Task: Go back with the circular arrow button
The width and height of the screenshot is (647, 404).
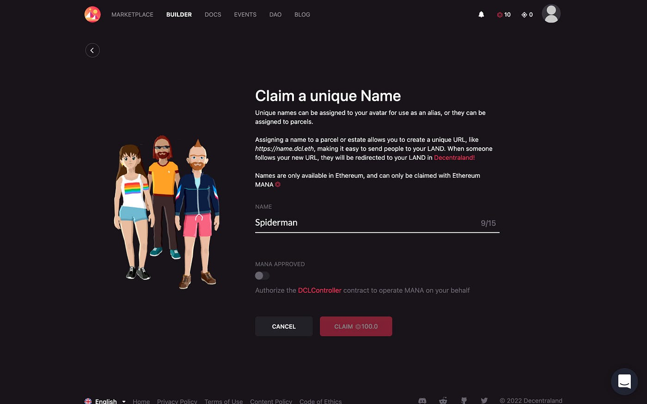Action: (92, 50)
